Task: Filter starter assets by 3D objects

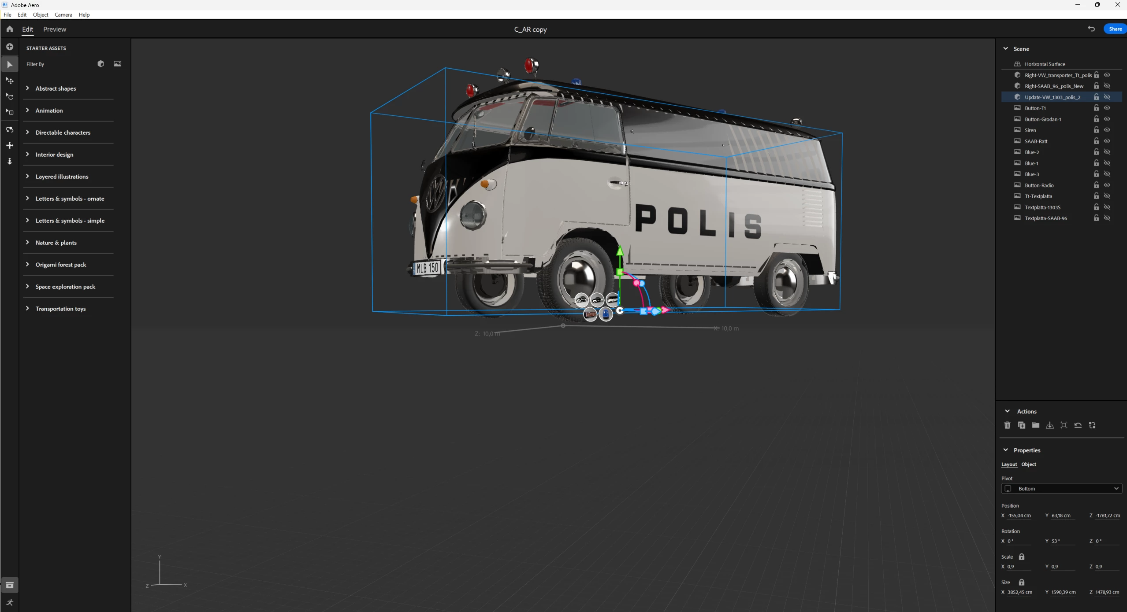Action: (100, 64)
